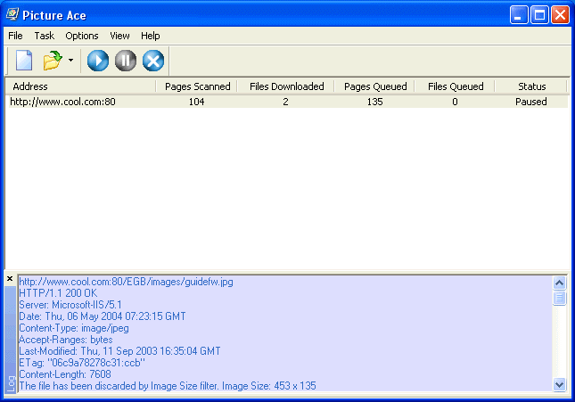Click the Last-Modified log line
This screenshot has width=575, height=402.
click(120, 351)
